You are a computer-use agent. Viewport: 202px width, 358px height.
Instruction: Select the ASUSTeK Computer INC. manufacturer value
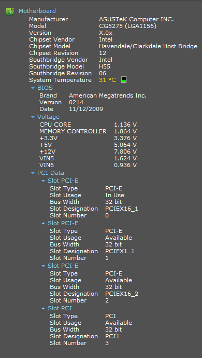pyautogui.click(x=136, y=19)
